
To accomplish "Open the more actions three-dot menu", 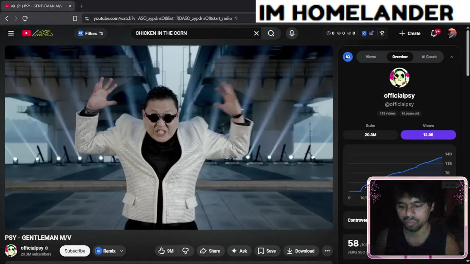I will [327, 251].
